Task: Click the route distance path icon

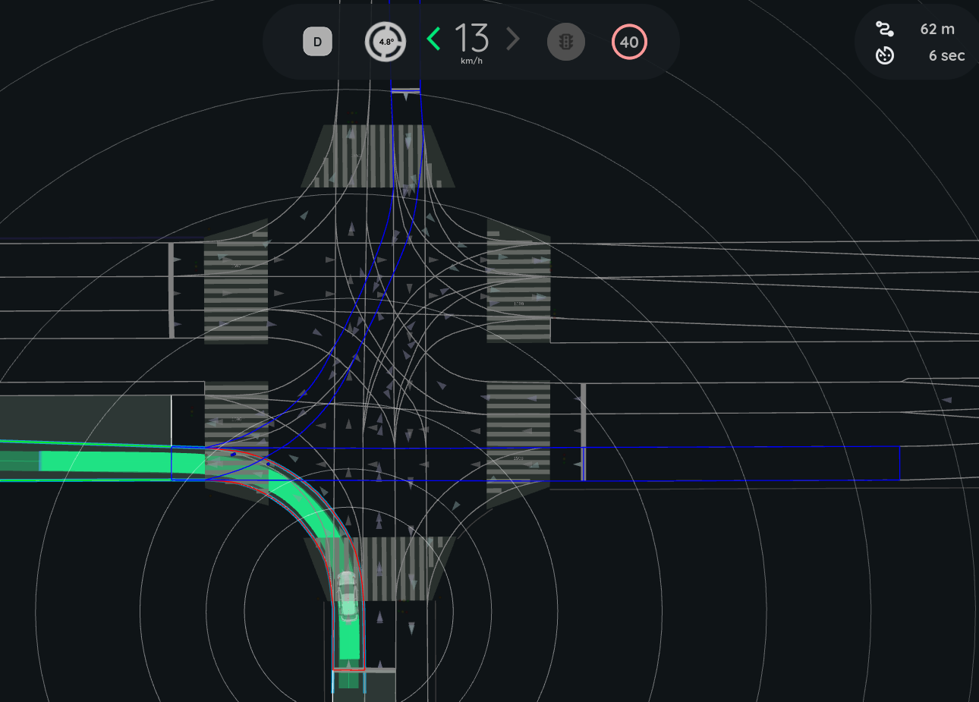Action: pos(884,29)
